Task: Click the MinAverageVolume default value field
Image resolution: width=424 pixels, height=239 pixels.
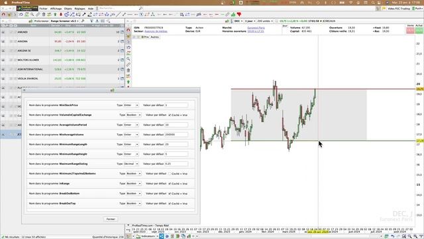Action: tap(176, 135)
